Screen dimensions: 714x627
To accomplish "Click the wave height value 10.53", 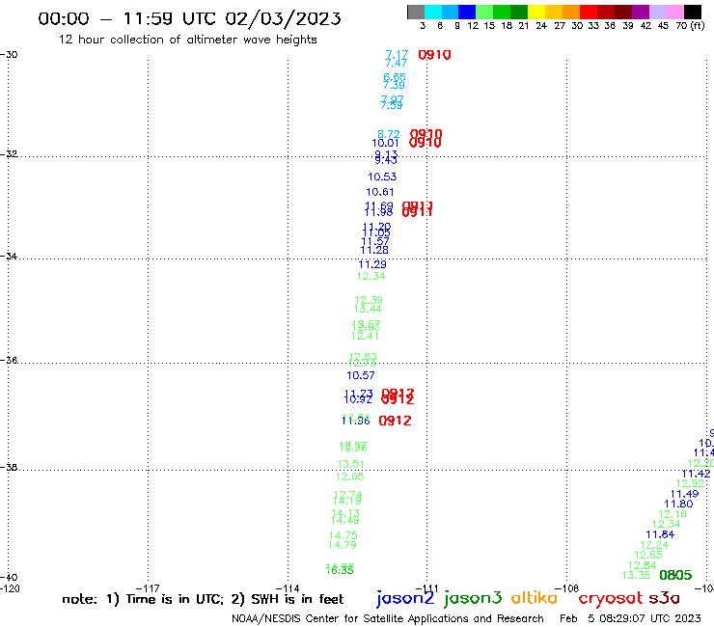I will coord(382,177).
